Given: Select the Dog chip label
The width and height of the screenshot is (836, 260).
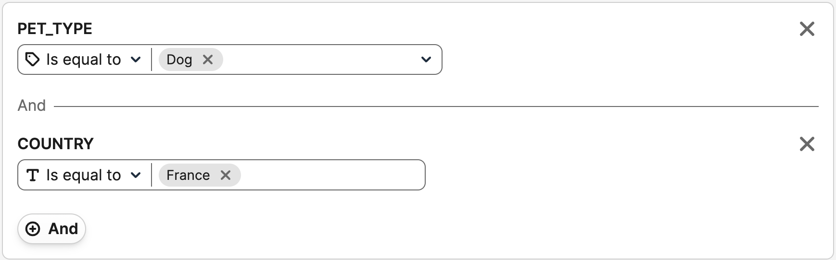Looking at the screenshot, I should [179, 59].
